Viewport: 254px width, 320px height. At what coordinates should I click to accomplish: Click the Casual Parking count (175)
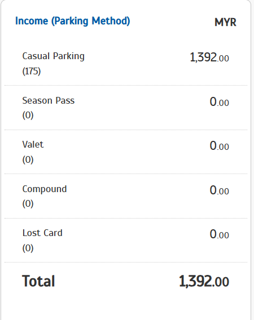coord(32,71)
